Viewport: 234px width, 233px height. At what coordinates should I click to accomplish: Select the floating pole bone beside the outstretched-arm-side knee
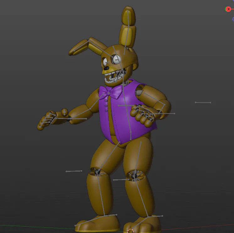(74, 171)
